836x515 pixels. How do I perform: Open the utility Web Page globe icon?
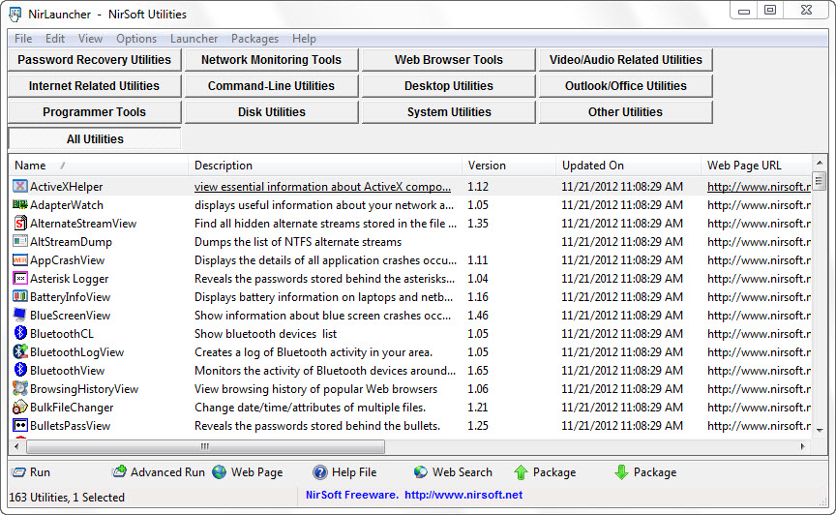pyautogui.click(x=219, y=471)
